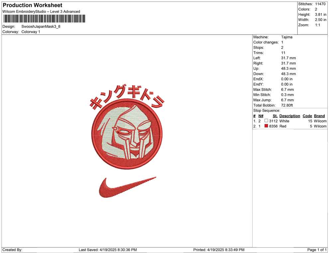Click the Zoom value 1:1
The image size is (329, 253).
[318, 25]
